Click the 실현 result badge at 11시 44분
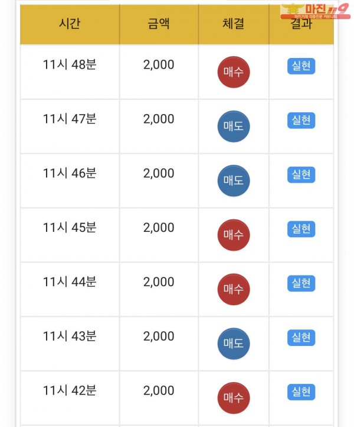The height and width of the screenshot is (427, 354). 301,283
